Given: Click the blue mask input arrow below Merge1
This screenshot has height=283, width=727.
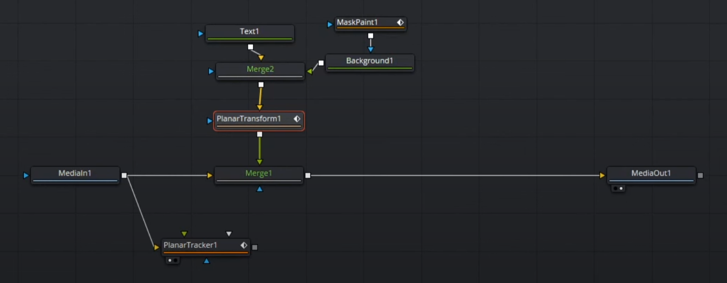Looking at the screenshot, I should point(259,189).
